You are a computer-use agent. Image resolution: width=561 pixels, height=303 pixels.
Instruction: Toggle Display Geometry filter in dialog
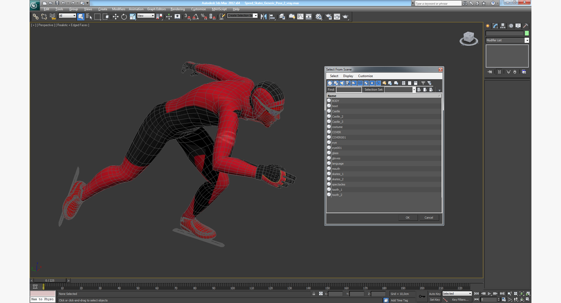point(330,83)
